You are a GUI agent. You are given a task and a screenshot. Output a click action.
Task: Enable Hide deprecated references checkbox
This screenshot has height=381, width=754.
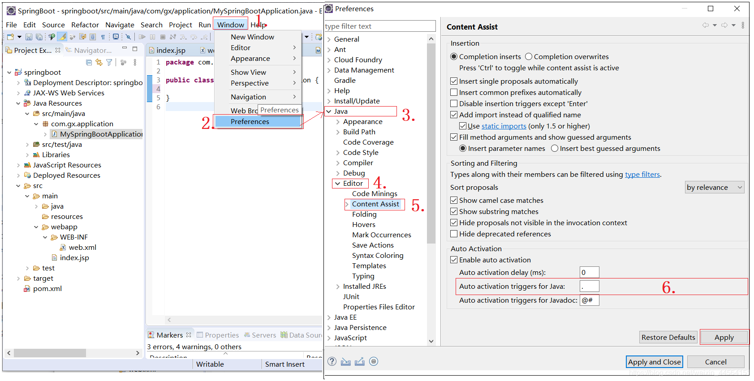click(x=454, y=234)
